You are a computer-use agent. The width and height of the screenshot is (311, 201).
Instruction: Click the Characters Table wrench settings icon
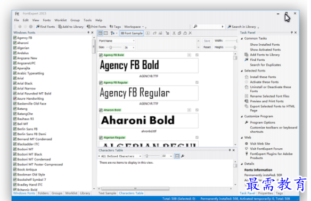[x=183, y=156]
